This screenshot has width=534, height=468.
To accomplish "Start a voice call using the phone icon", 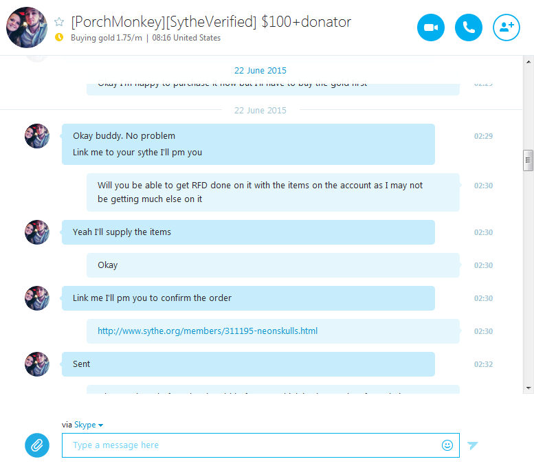I will coord(468,27).
